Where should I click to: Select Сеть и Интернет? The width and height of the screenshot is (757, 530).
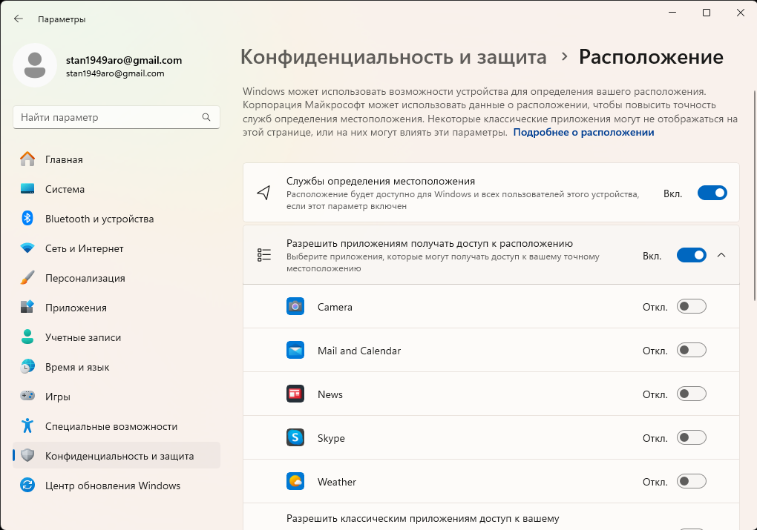coord(117,248)
